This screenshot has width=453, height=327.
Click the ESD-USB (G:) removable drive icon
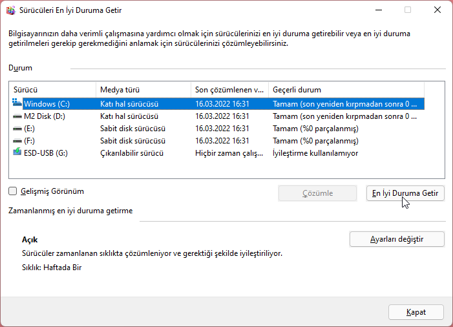click(17, 152)
